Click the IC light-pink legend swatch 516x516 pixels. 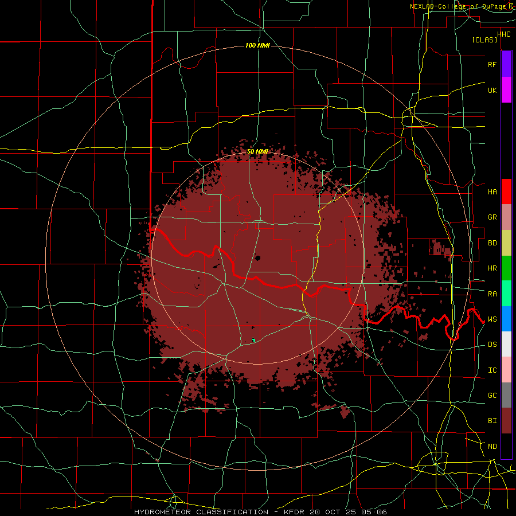point(506,370)
